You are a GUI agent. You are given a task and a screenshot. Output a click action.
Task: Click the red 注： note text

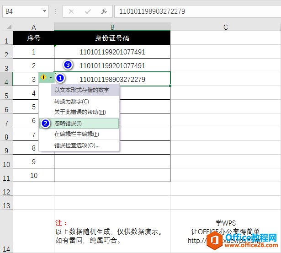tap(61, 223)
